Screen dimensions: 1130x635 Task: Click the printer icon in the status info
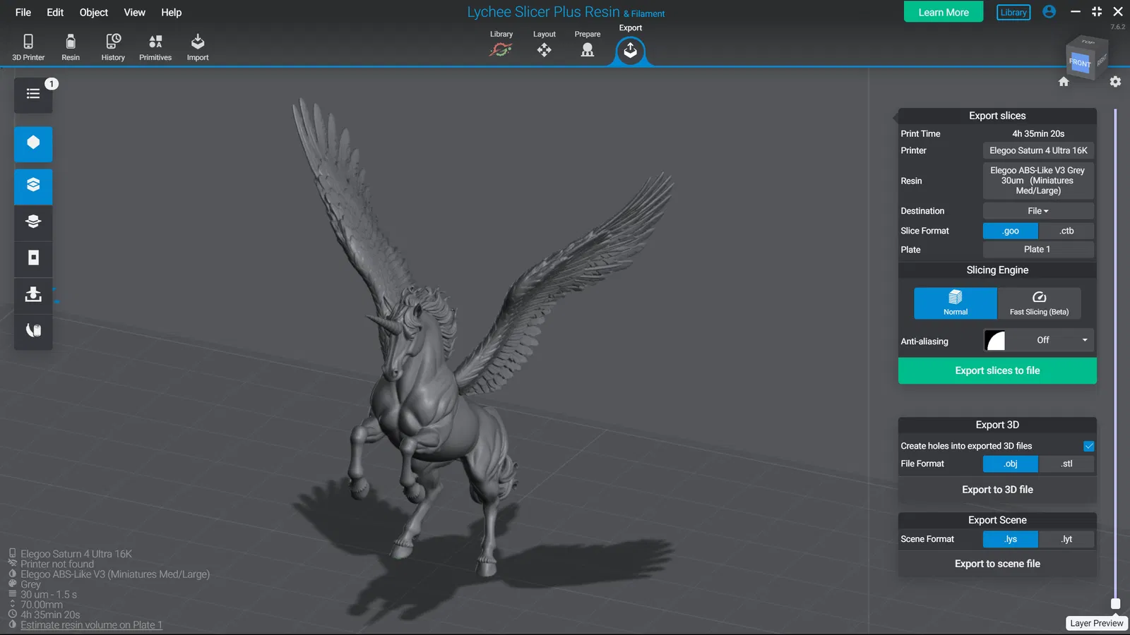click(x=12, y=553)
